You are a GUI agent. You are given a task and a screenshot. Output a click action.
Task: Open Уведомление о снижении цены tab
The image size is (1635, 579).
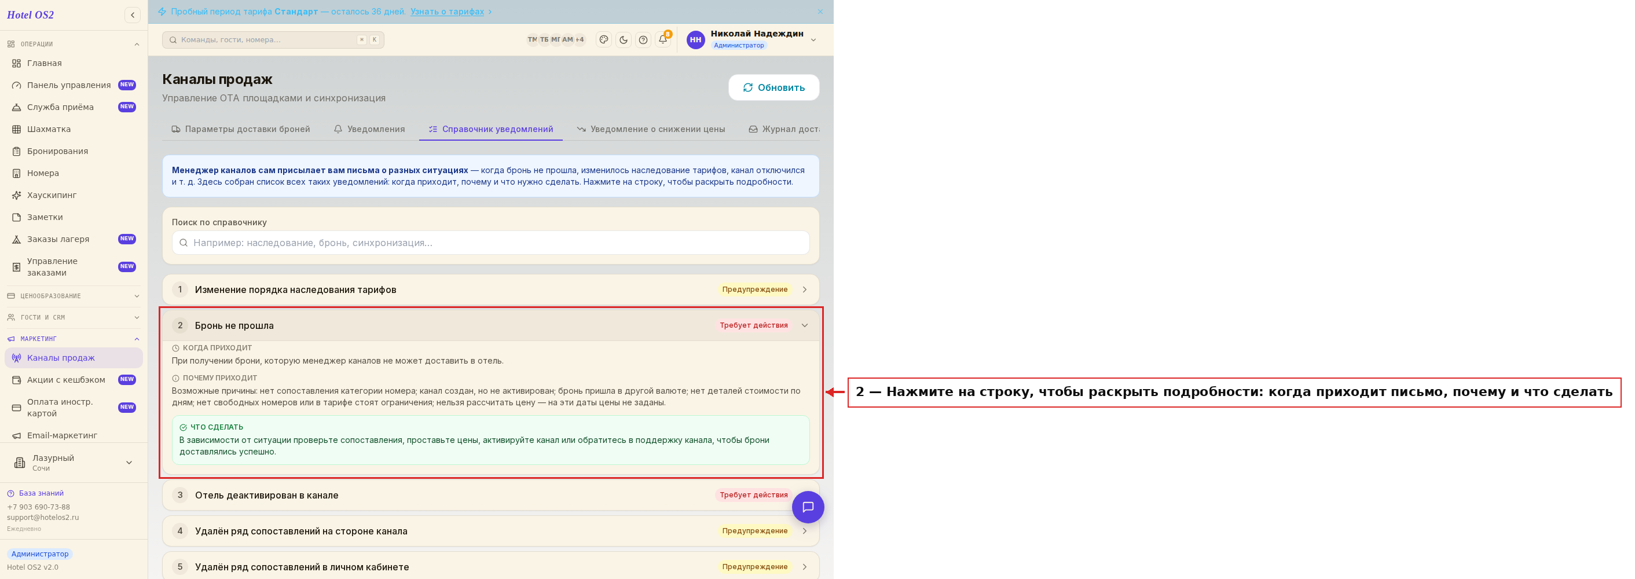pos(651,130)
